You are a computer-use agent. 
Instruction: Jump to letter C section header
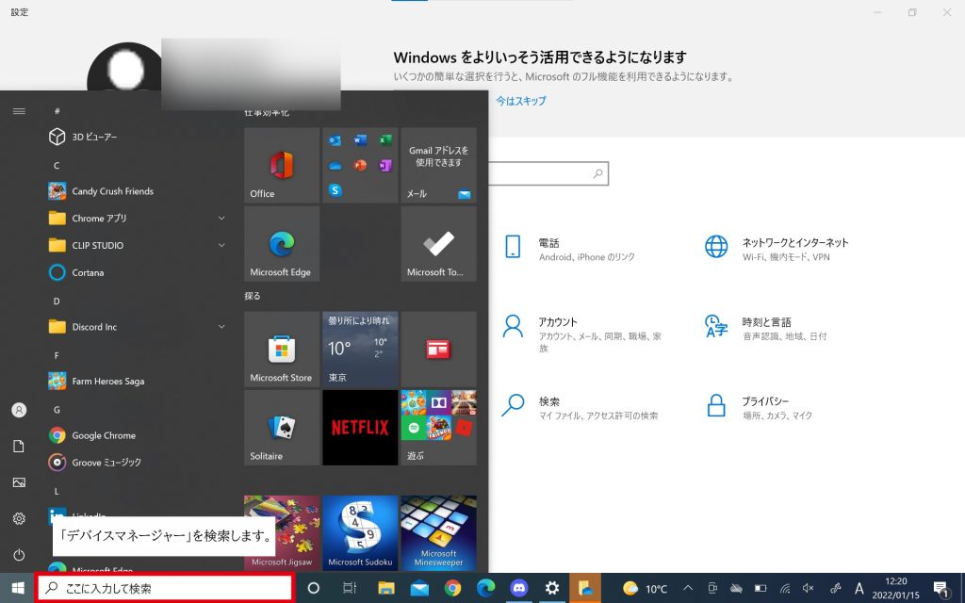coord(57,165)
